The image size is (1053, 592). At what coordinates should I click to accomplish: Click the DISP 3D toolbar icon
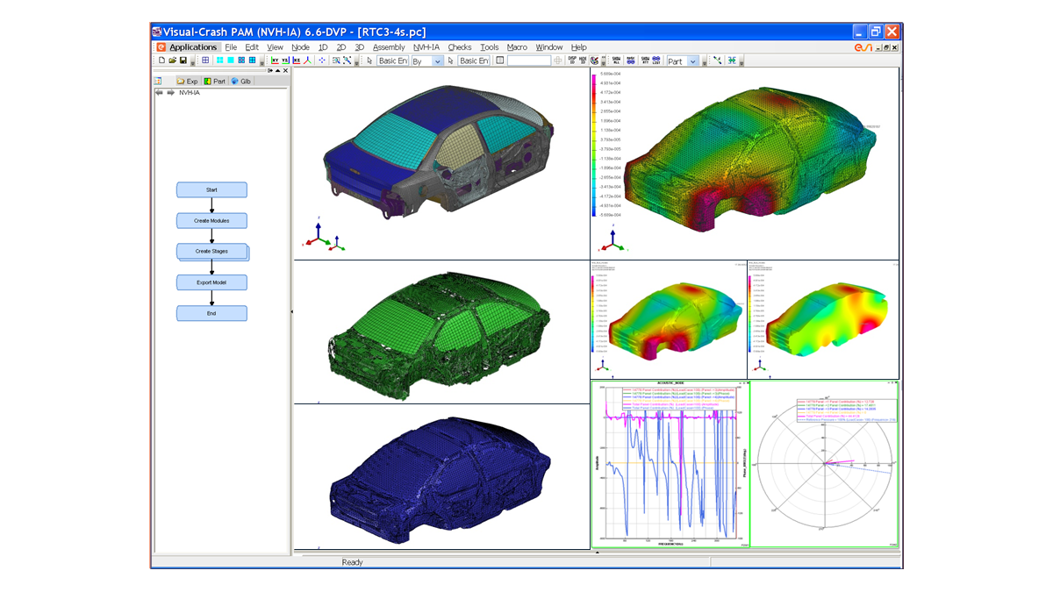572,61
